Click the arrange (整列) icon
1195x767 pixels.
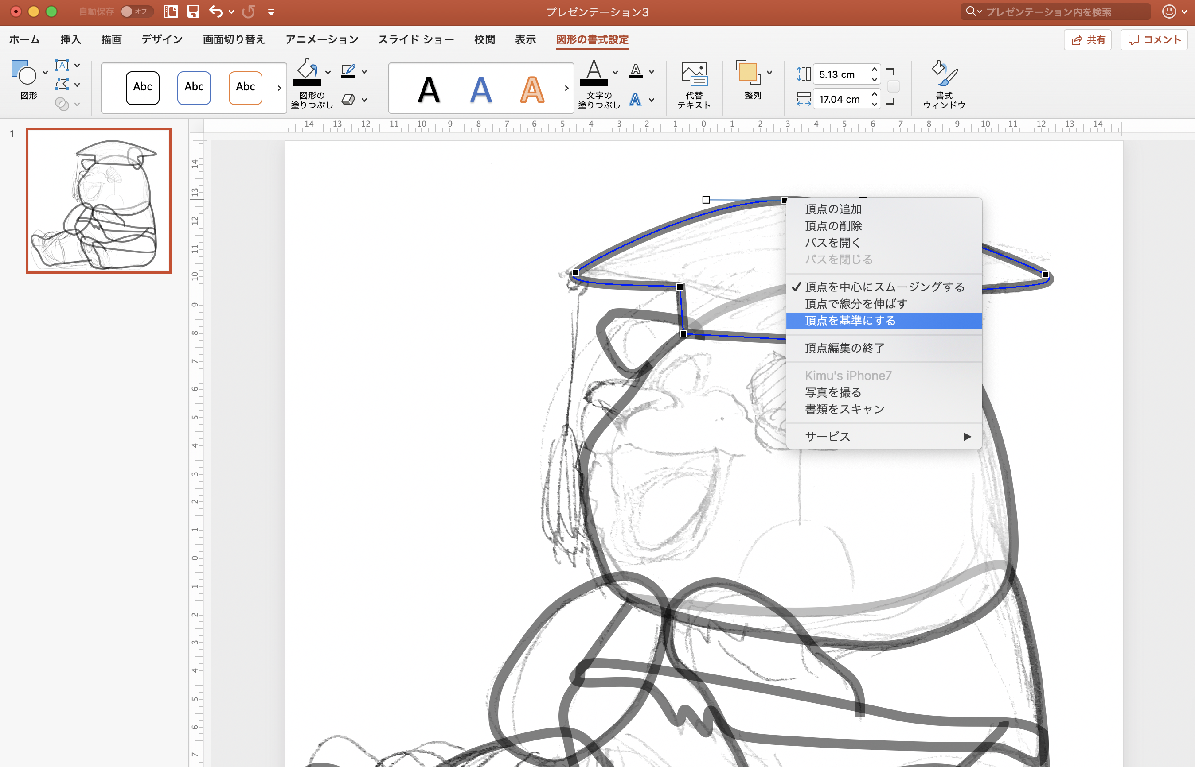[x=748, y=73]
